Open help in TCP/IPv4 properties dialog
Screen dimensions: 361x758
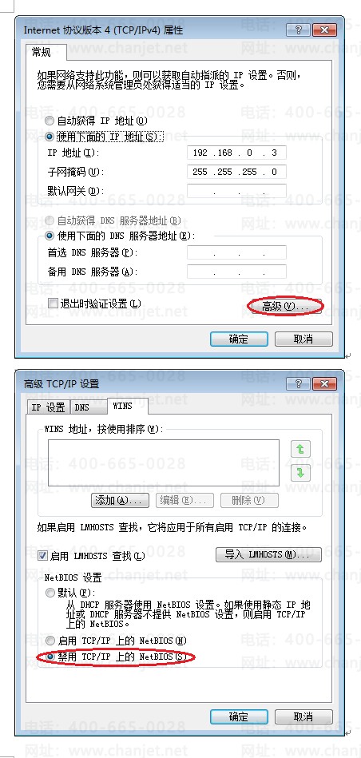tap(298, 30)
